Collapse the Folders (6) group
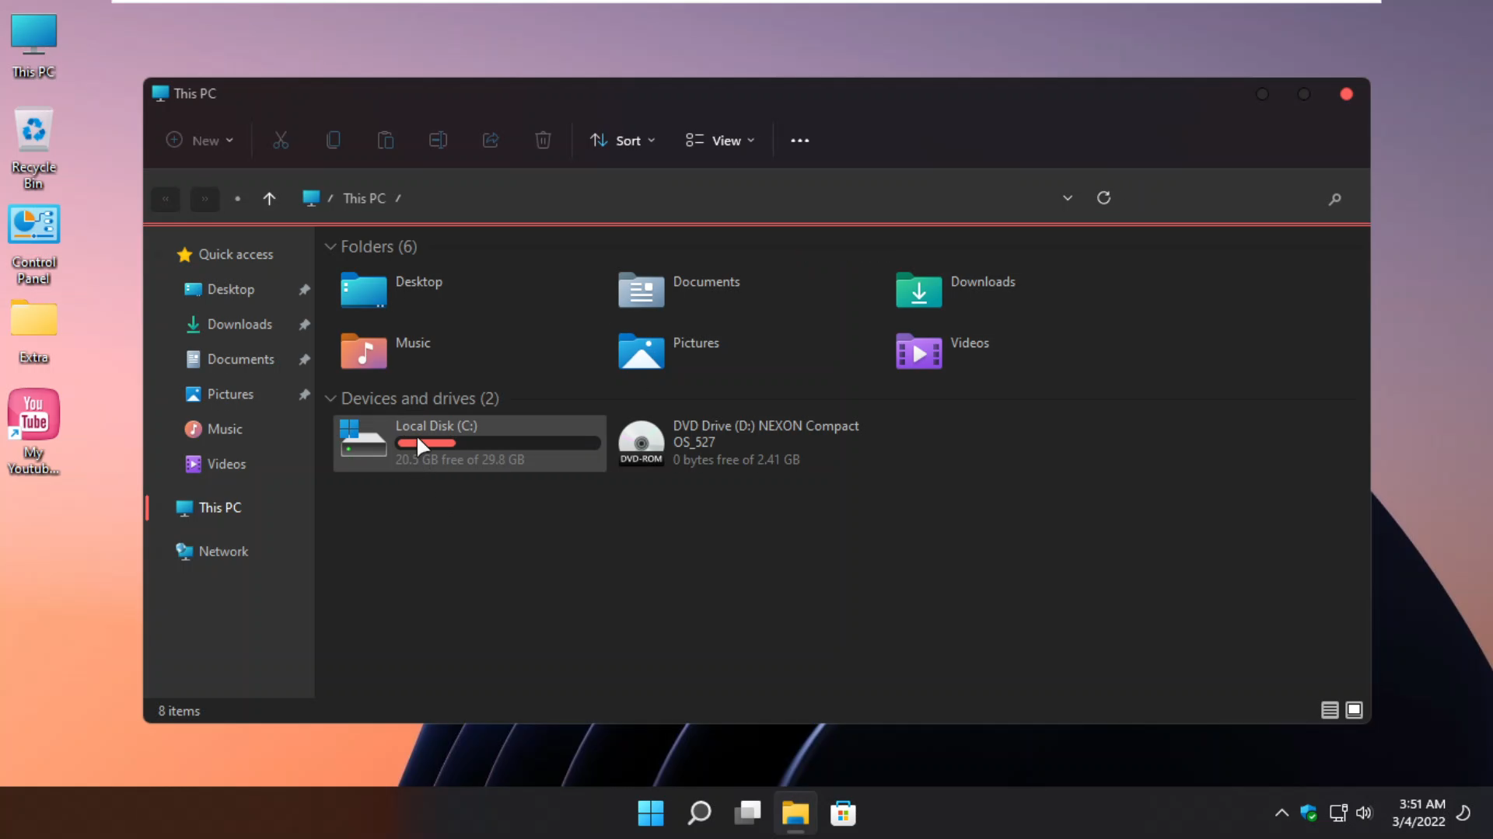The height and width of the screenshot is (839, 1493). point(330,247)
